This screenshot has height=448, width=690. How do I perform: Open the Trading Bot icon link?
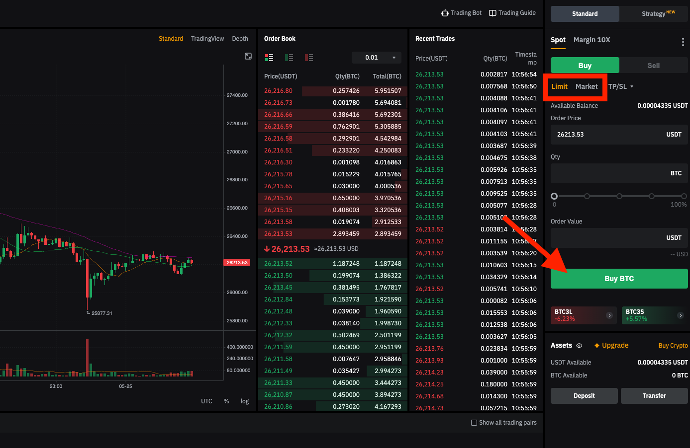(x=445, y=13)
